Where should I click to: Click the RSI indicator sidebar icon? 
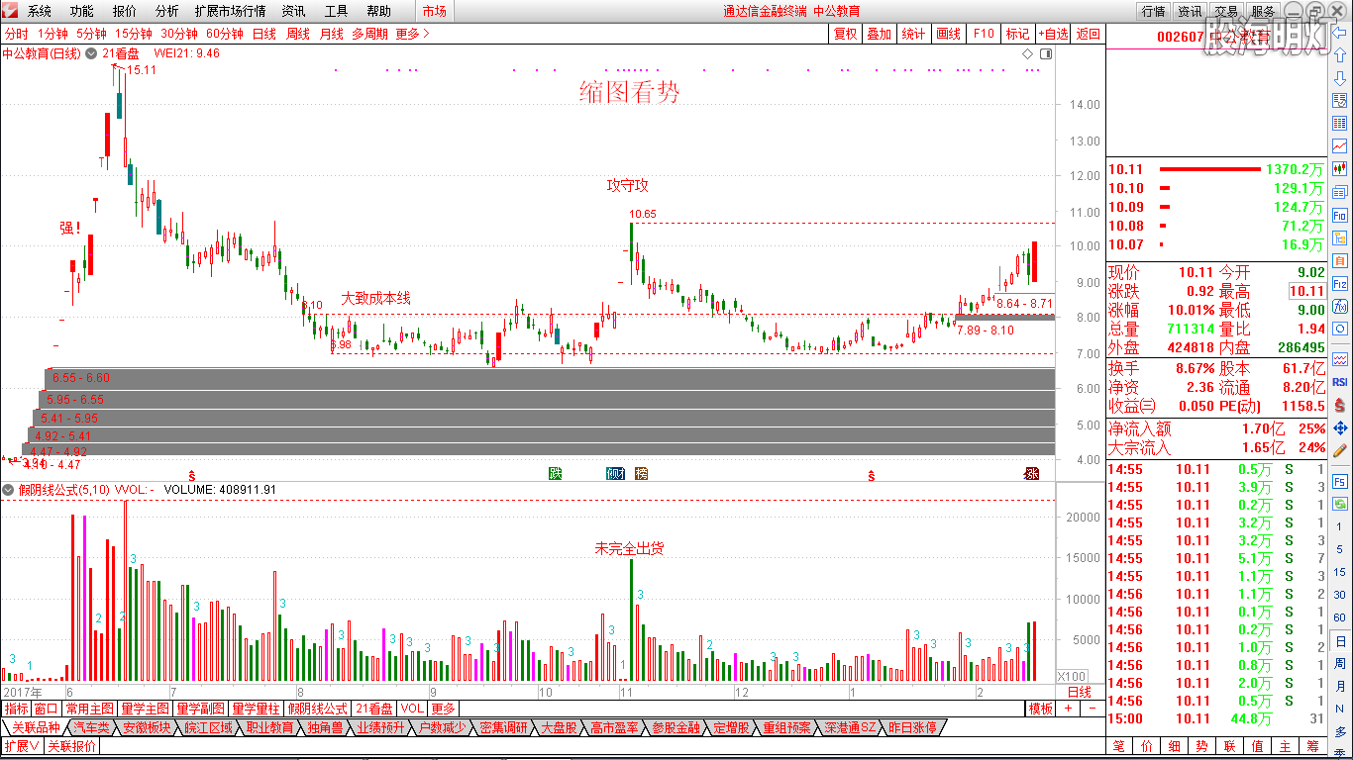click(x=1340, y=382)
